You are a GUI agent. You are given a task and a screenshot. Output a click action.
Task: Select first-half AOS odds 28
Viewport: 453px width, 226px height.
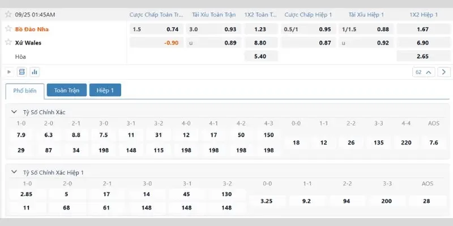coord(427,201)
